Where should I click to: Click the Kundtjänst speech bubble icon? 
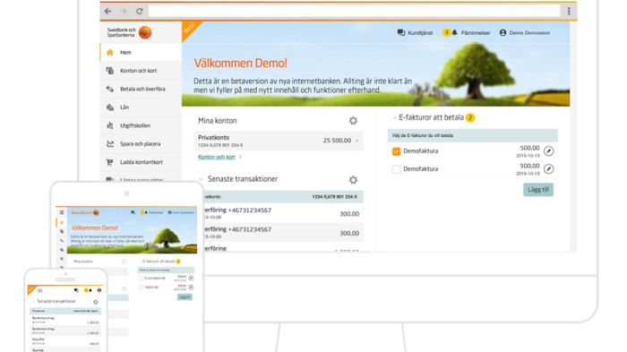click(x=401, y=32)
